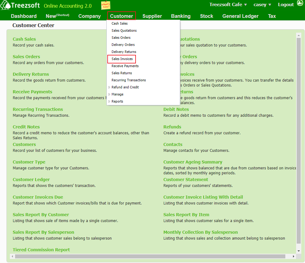Open the casey user dropdown

click(x=262, y=5)
